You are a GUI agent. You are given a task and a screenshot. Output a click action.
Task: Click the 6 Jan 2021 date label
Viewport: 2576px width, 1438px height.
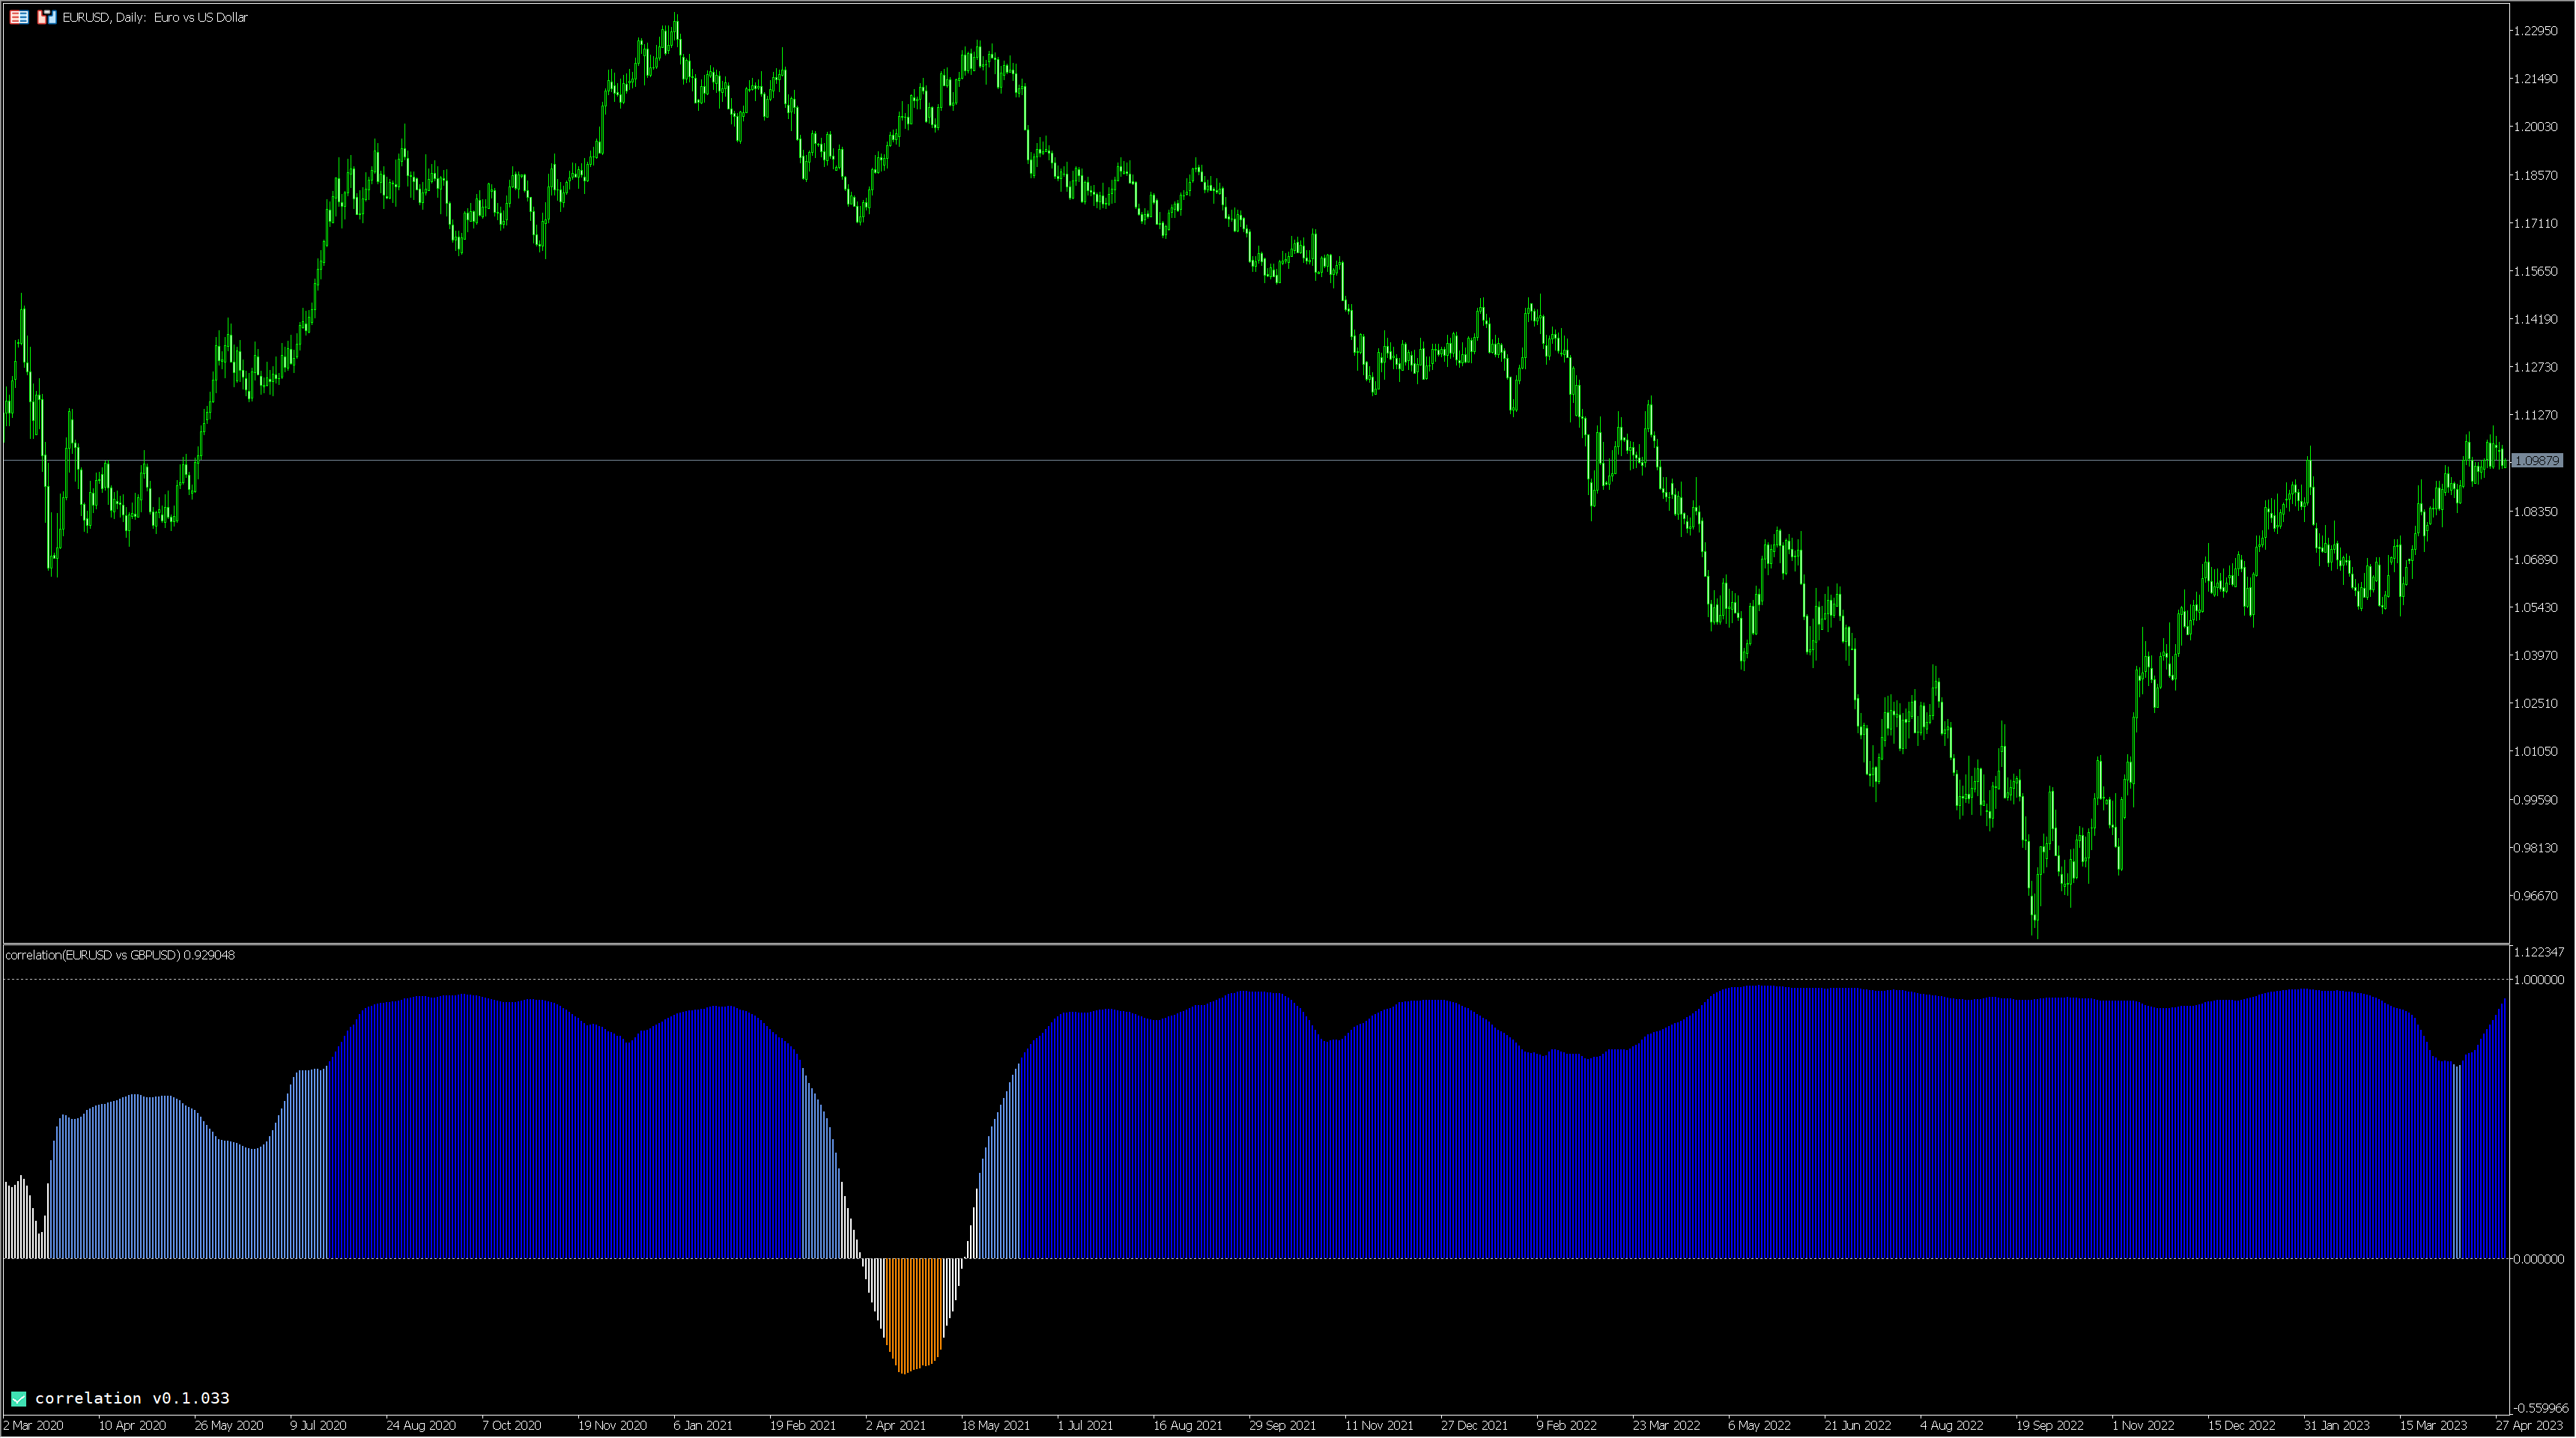tap(703, 1425)
